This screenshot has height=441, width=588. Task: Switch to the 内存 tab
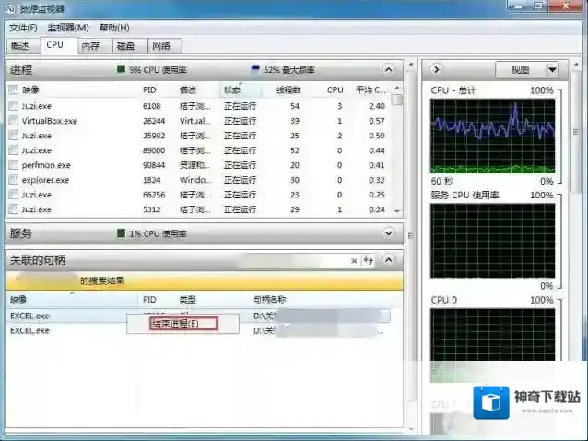[x=89, y=45]
